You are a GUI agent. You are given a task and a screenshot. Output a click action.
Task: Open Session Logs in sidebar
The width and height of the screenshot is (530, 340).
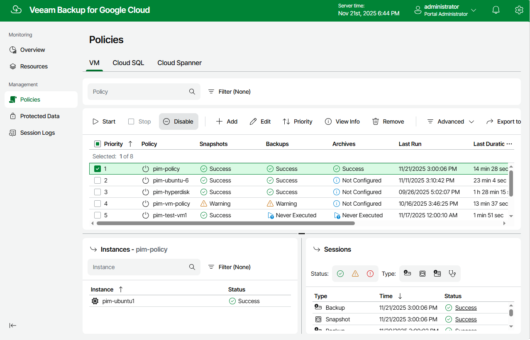tap(41, 133)
